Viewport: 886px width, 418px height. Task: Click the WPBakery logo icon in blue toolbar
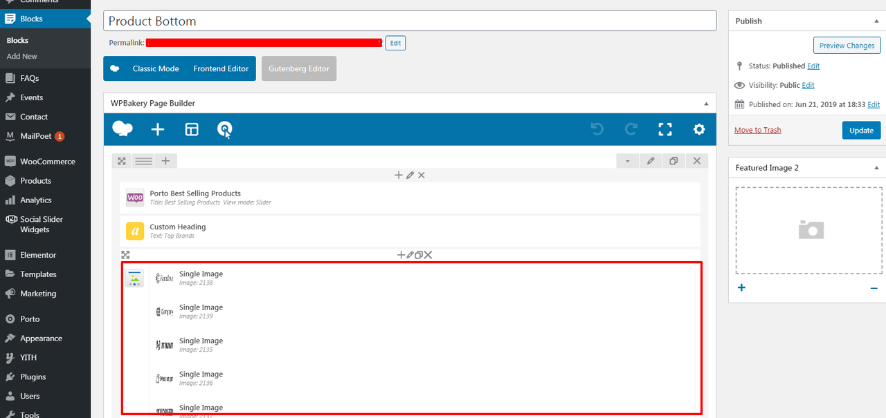(123, 129)
